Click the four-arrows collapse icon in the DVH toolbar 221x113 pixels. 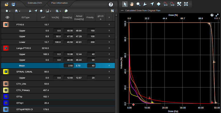tap(186, 4)
